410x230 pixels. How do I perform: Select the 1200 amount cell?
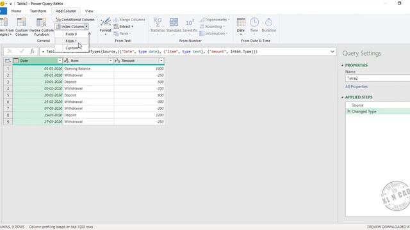(x=139, y=115)
